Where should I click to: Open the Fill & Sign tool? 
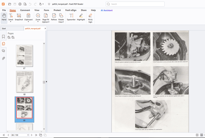click(90, 17)
